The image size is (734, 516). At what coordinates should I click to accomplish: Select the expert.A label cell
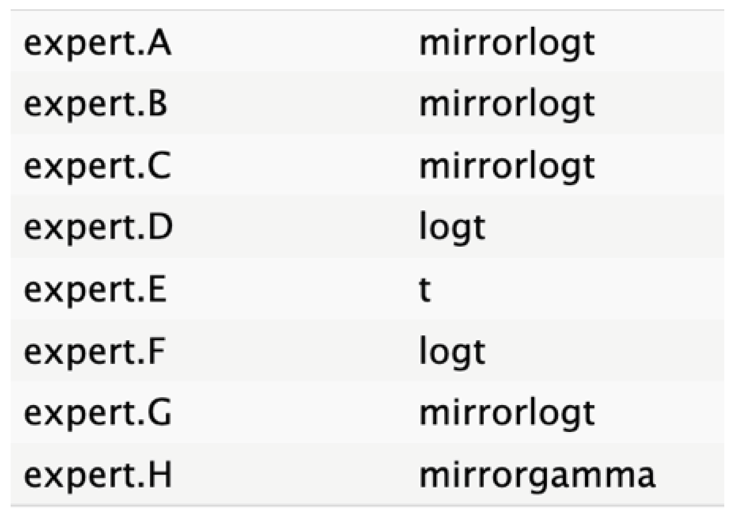[98, 43]
